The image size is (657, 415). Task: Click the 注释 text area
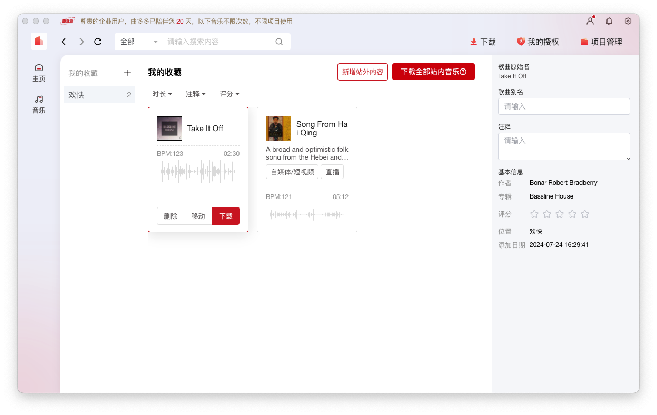564,146
